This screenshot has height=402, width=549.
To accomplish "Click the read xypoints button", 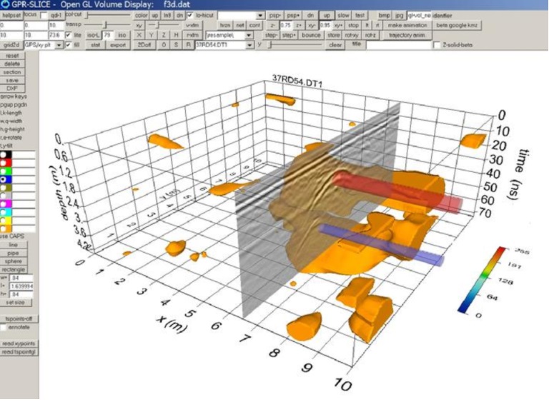I will [x=19, y=343].
